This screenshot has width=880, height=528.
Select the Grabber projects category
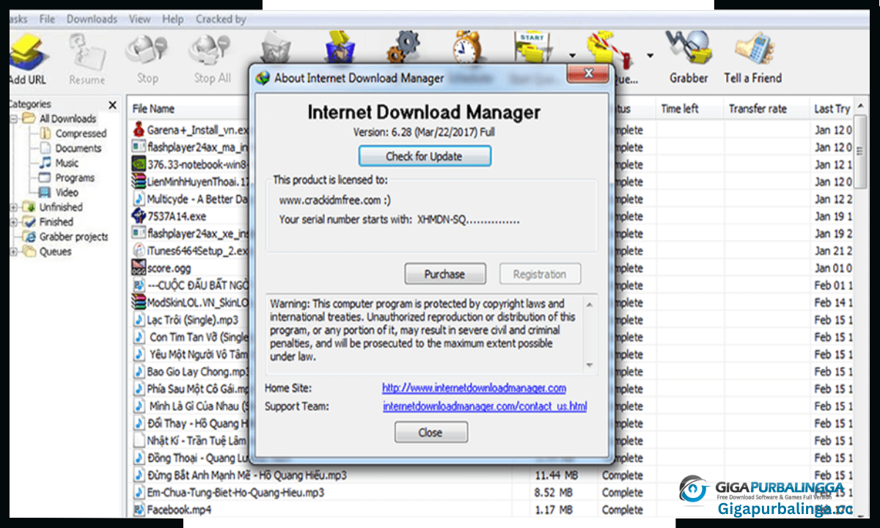coord(73,237)
